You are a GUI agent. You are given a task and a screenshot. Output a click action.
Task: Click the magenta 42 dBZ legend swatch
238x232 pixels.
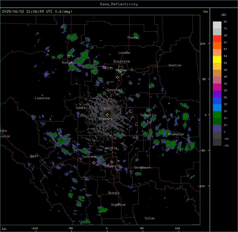pyautogui.click(x=217, y=87)
